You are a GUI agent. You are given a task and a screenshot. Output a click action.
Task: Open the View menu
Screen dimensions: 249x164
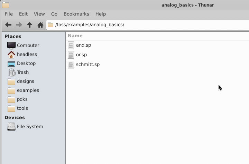tap(39, 14)
